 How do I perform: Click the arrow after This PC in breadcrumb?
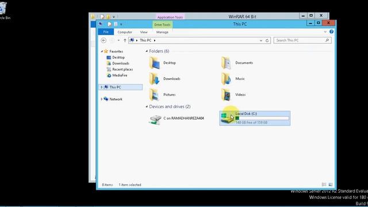pyautogui.click(x=155, y=40)
